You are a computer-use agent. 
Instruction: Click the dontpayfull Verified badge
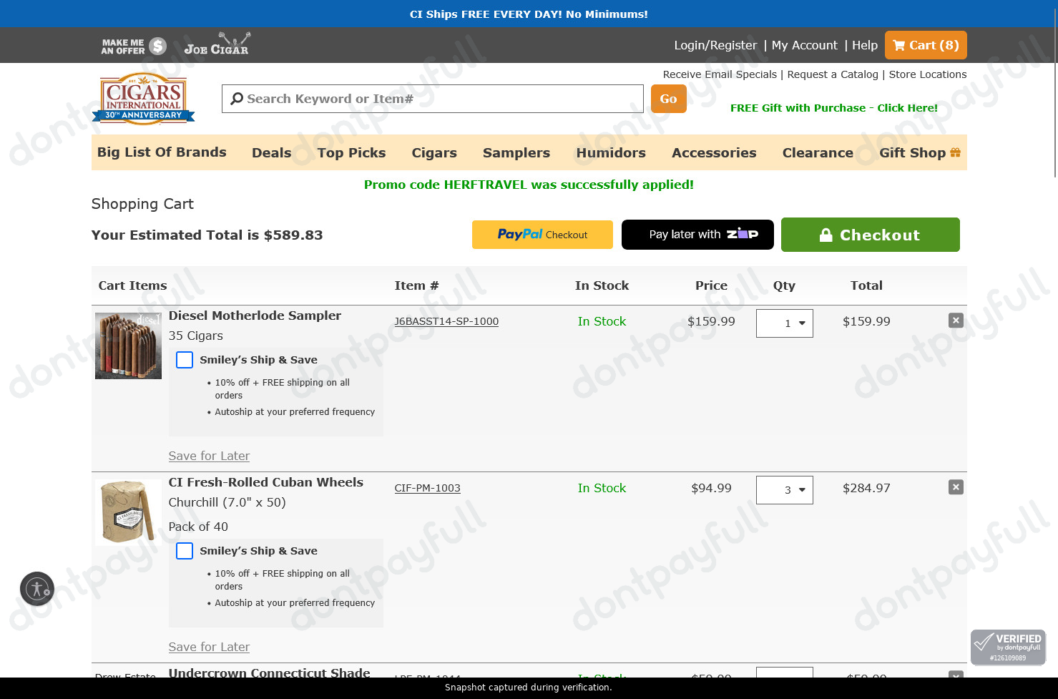coord(1008,647)
